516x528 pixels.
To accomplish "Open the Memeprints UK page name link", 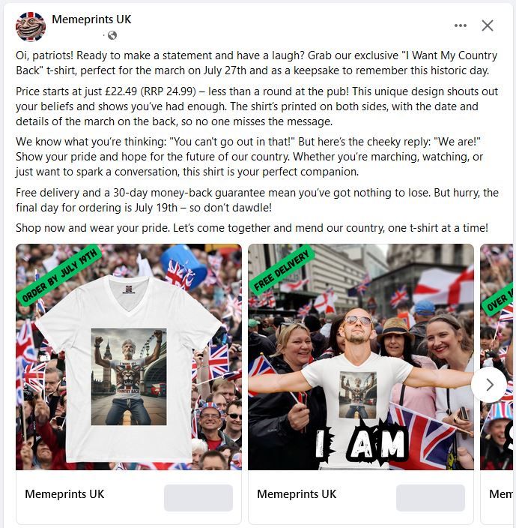I will 91,19.
